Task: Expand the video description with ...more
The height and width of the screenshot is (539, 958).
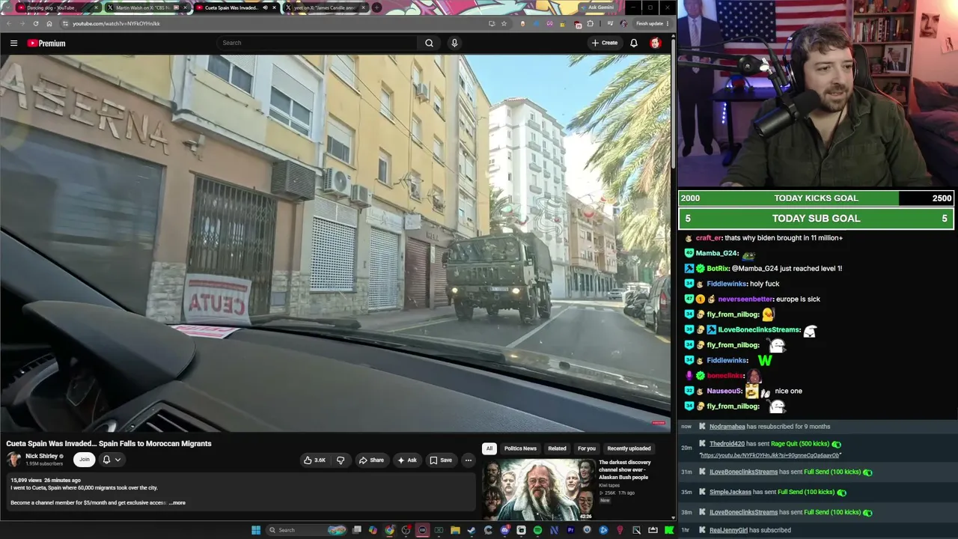Action: tap(177, 503)
